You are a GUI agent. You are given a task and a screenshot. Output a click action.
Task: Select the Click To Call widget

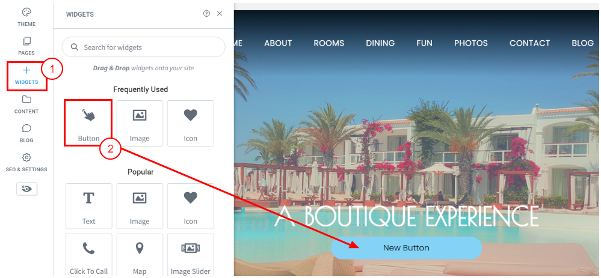click(x=88, y=255)
